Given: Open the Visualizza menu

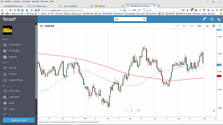Looking at the screenshot, I should pyautogui.click(x=17, y=1).
